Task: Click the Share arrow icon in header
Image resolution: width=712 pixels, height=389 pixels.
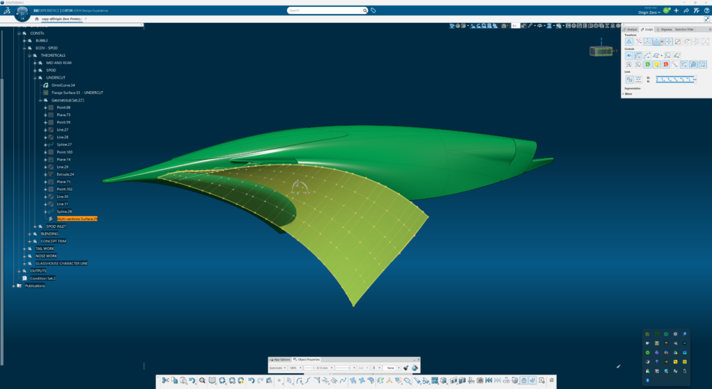Action: click(686, 10)
